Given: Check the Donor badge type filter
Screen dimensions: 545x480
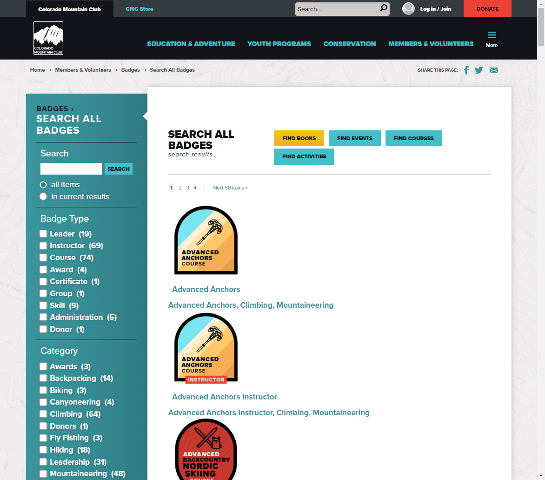Looking at the screenshot, I should point(43,329).
